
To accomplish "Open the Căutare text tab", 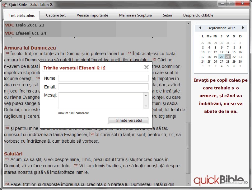I will tap(56, 15).
